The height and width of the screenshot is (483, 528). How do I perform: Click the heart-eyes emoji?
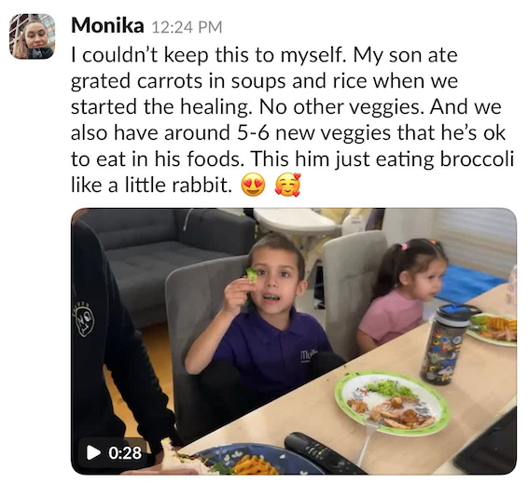pyautogui.click(x=254, y=186)
